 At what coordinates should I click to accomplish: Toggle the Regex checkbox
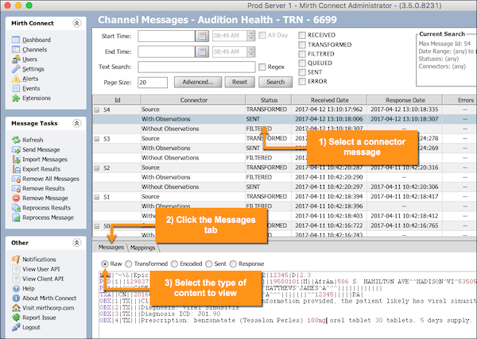coord(262,67)
